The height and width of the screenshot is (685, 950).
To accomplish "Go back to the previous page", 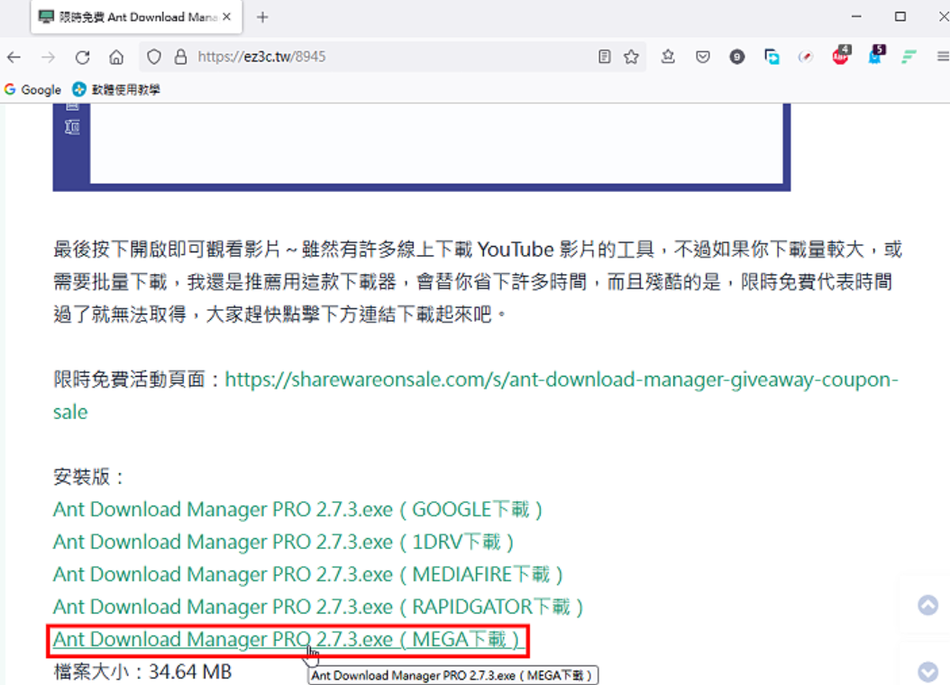I will (14, 57).
